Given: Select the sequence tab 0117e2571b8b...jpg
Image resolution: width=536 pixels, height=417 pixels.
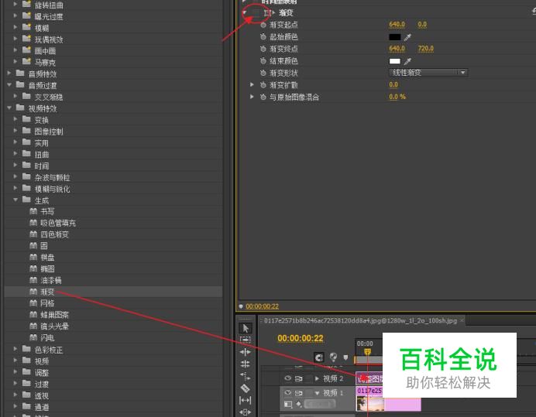Looking at the screenshot, I should tap(360, 321).
